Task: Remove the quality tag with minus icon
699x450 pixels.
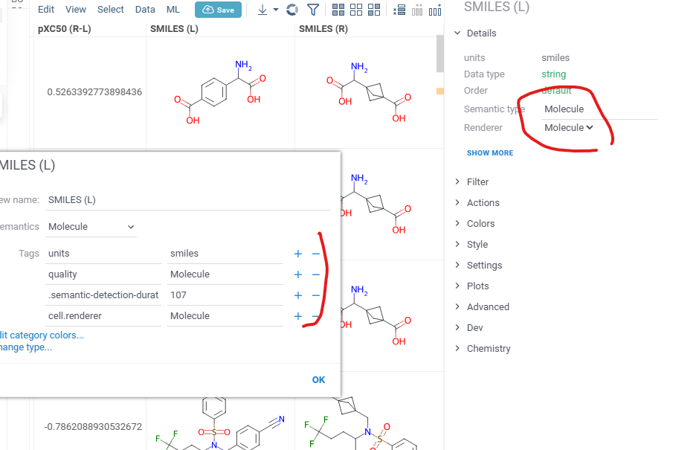Action: pos(315,274)
